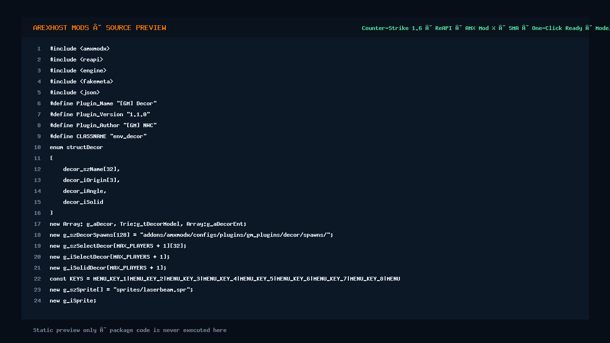Click the 'const KEYS' line
Screen dimensions: 610x343
[224, 279]
